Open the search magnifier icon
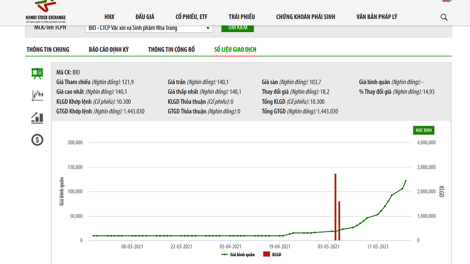This screenshot has width=470, height=264. [x=444, y=17]
